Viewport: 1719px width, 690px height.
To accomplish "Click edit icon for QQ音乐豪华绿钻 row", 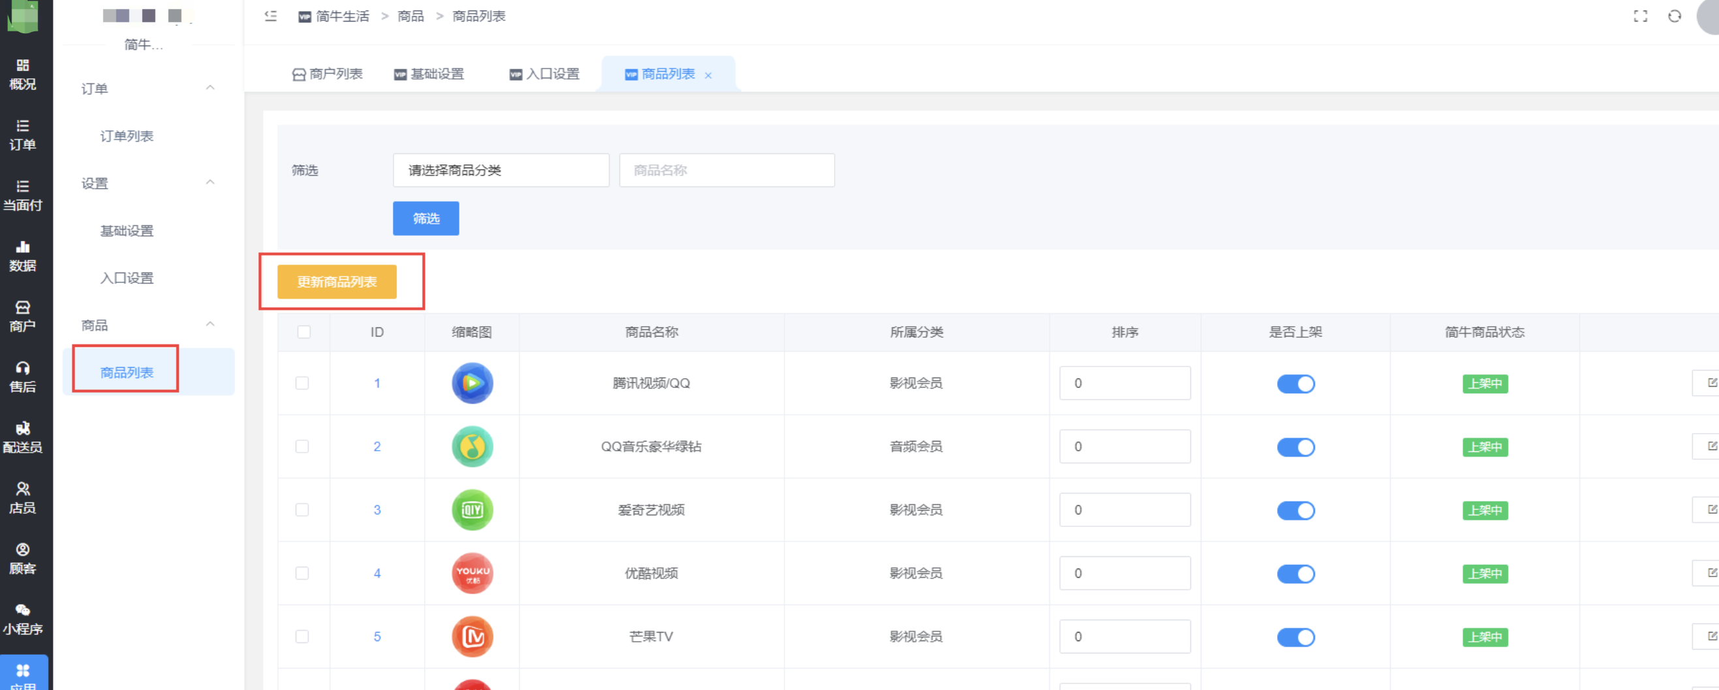I will coord(1711,446).
